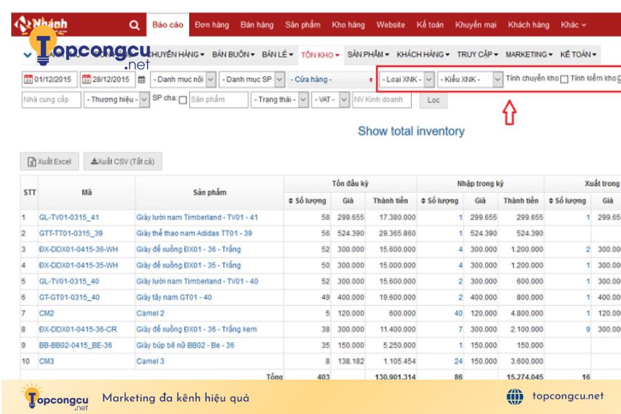Image resolution: width=621 pixels, height=414 pixels.
Task: Click the import quantity 40 for Camel 2
Action: coord(458,313)
